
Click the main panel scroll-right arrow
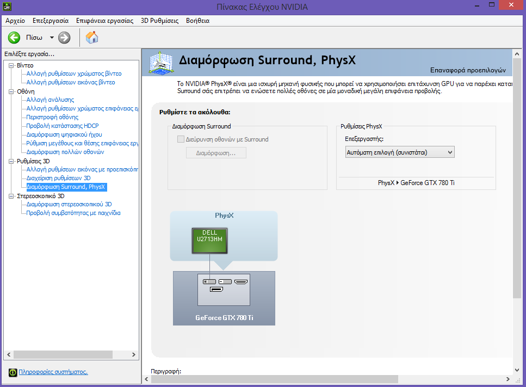point(508,379)
